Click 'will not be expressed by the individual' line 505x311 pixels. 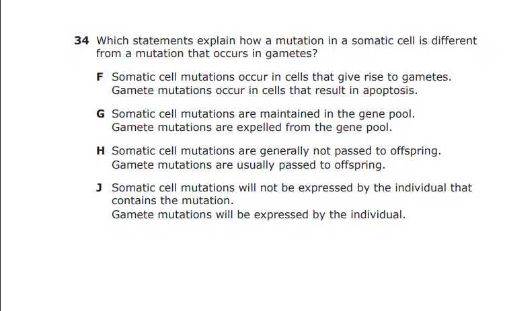click(x=292, y=188)
